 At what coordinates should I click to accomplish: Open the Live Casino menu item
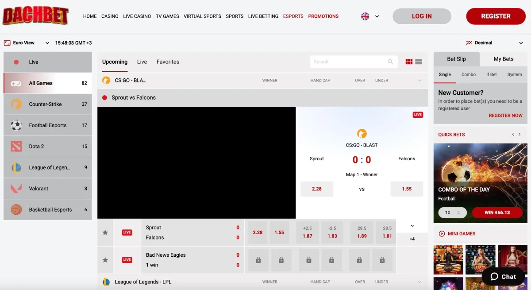137,16
